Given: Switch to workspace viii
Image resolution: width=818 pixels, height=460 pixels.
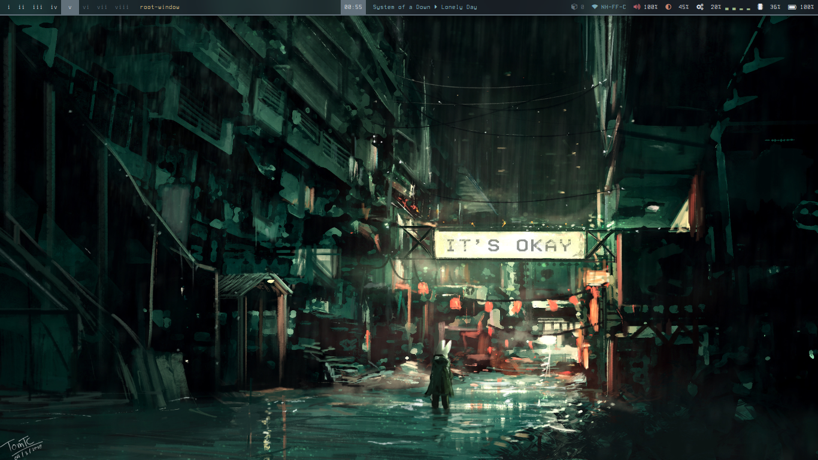Looking at the screenshot, I should (x=122, y=7).
